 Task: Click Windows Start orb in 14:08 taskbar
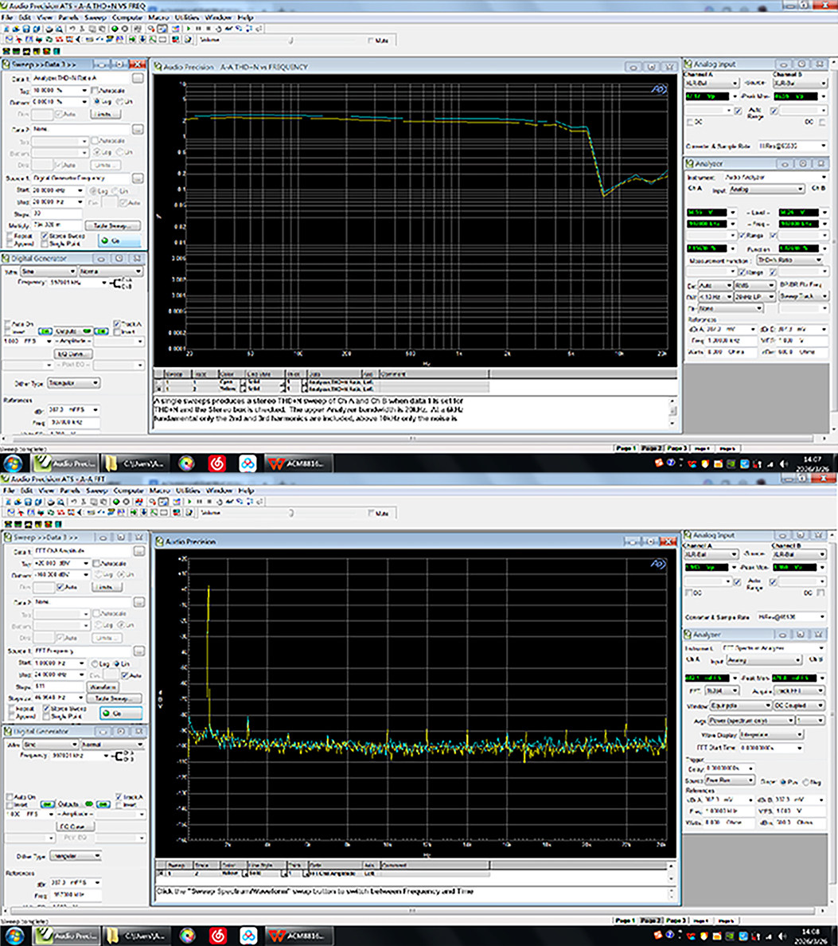[x=14, y=936]
